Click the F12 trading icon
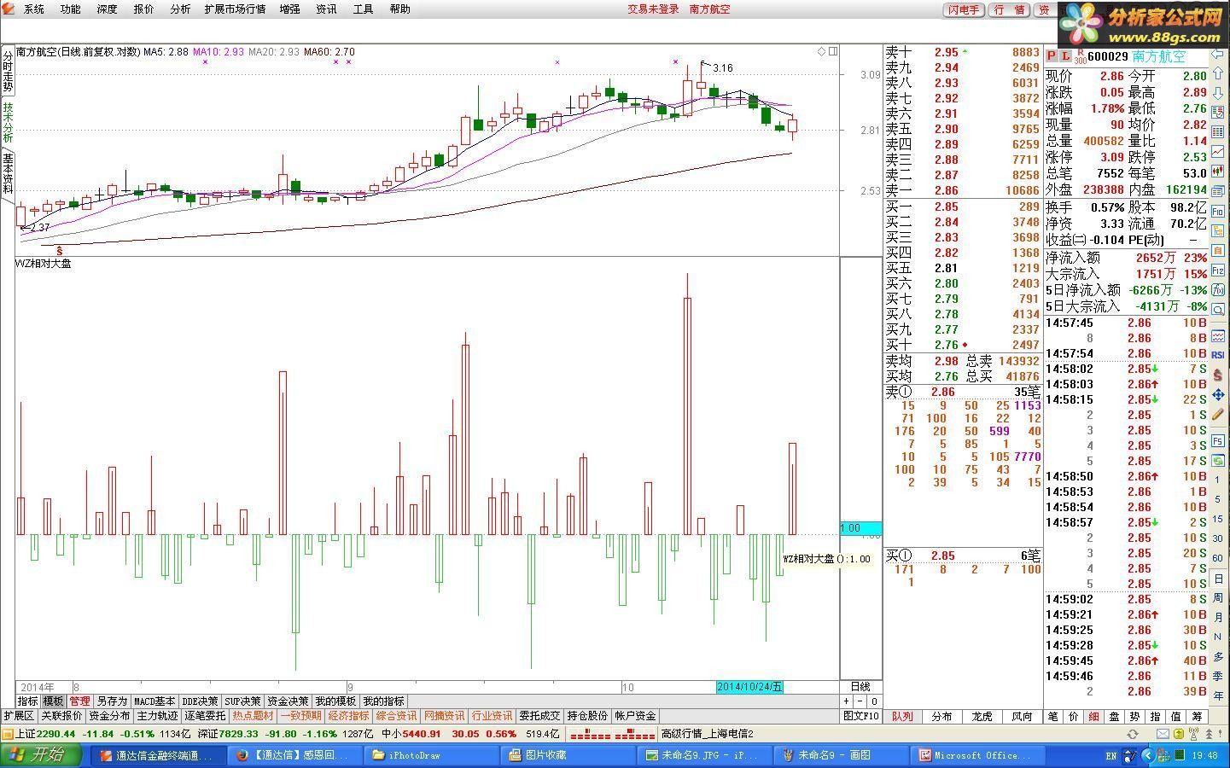Screen dimensions: 1230x768 pyautogui.click(x=1218, y=271)
